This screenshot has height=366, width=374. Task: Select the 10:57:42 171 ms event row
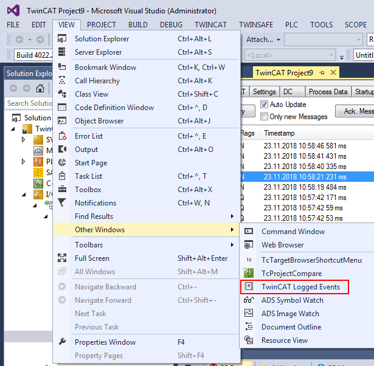click(x=306, y=198)
